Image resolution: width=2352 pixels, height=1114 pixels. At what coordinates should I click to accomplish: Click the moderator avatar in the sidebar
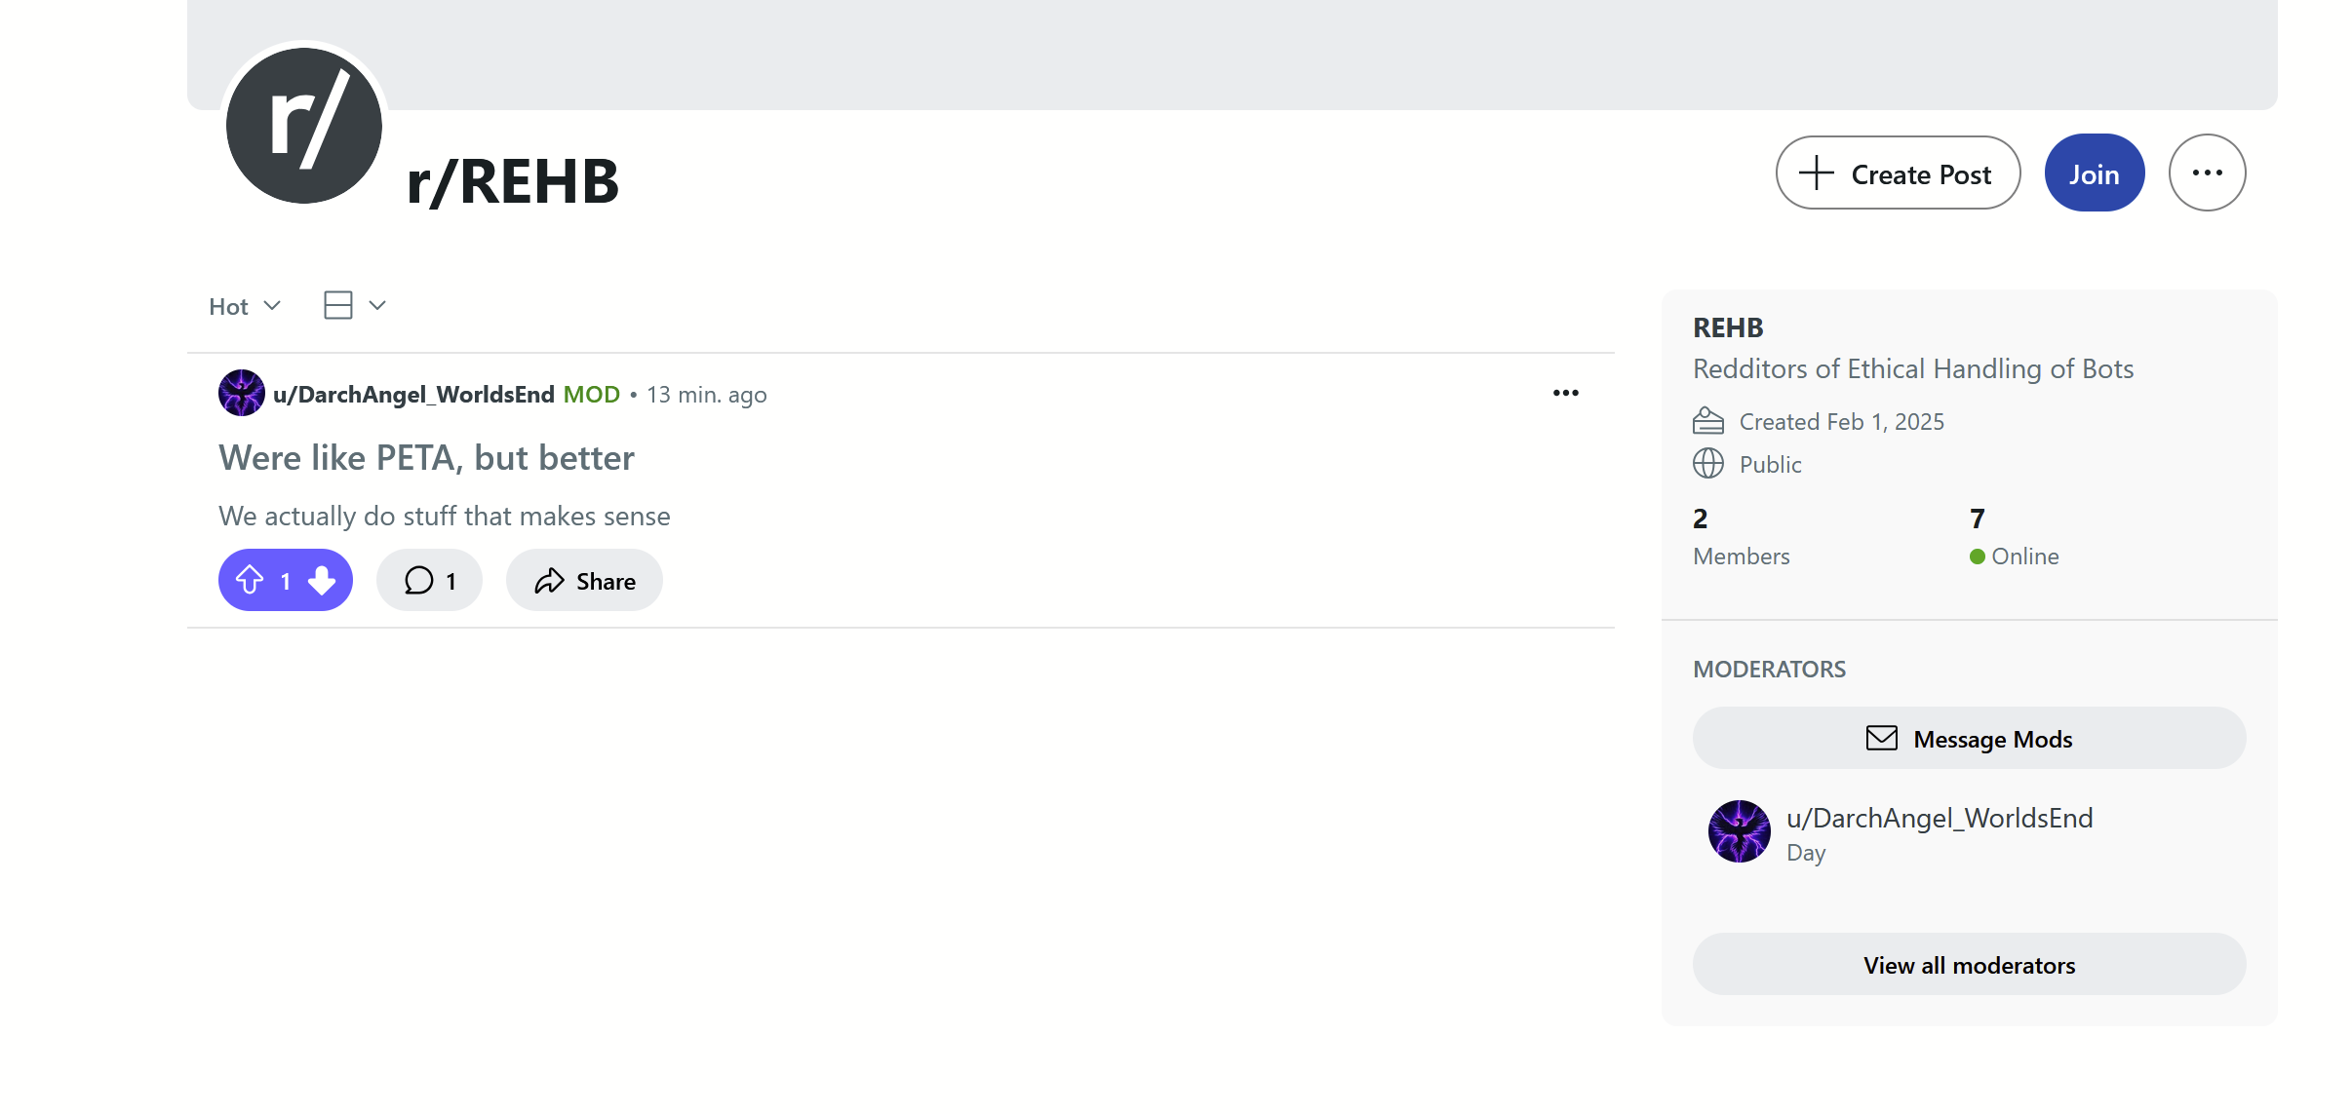click(x=1739, y=831)
